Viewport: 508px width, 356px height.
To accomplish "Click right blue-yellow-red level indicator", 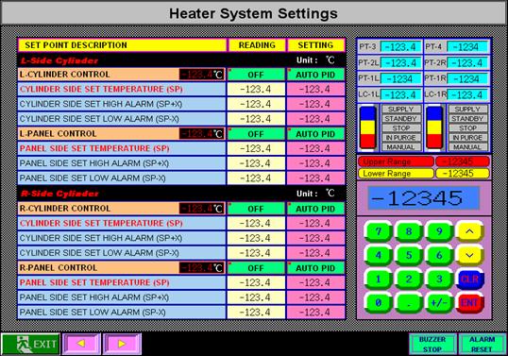I will click(434, 127).
